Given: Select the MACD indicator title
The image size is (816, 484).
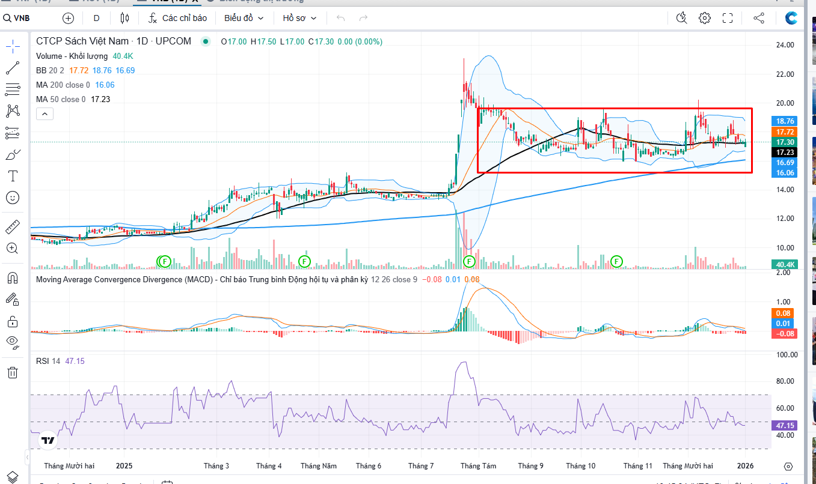Looking at the screenshot, I should [201, 279].
